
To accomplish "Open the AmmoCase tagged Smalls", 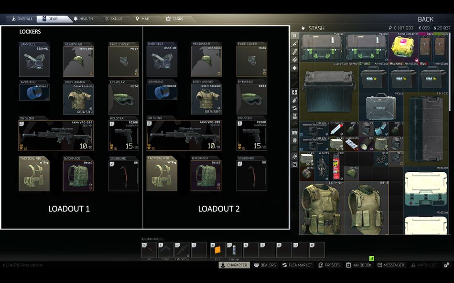I will [x=373, y=77].
